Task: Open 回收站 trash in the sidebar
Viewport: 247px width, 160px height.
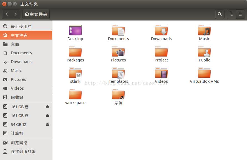Action: pyautogui.click(x=17, y=97)
